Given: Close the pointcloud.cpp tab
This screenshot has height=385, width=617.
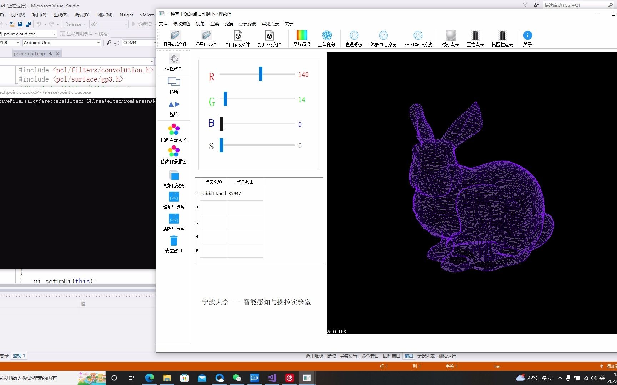Looking at the screenshot, I should pyautogui.click(x=57, y=54).
